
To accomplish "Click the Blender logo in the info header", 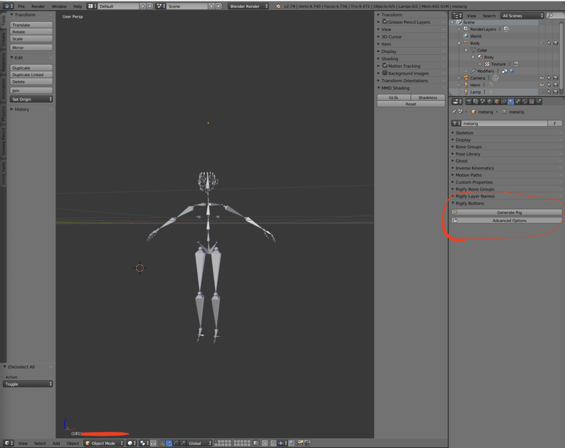I will point(278,6).
